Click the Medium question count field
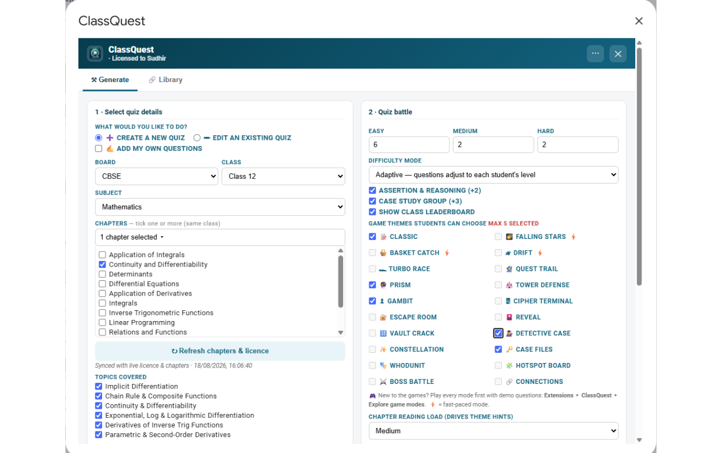Image resolution: width=726 pixels, height=453 pixels. [x=493, y=144]
